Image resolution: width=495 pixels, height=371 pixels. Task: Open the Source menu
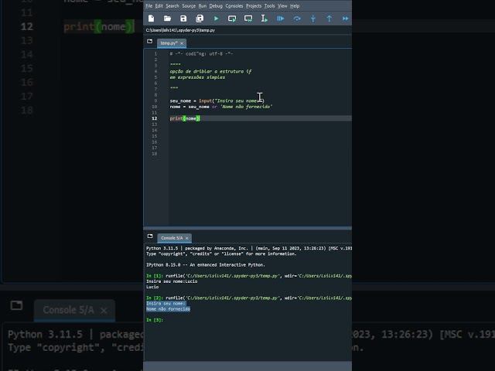189,6
